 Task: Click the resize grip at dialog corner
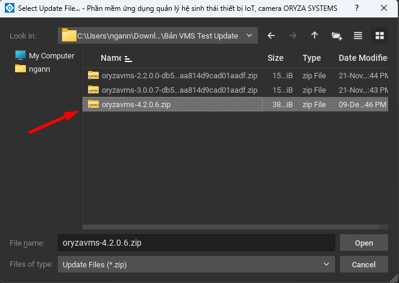(x=393, y=278)
